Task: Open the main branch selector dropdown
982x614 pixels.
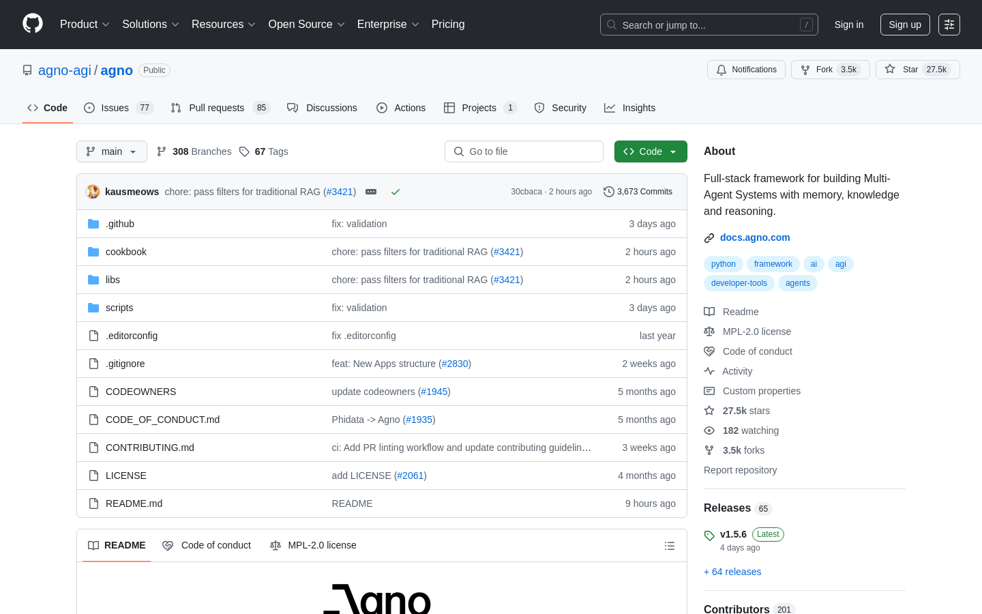Action: pyautogui.click(x=112, y=151)
